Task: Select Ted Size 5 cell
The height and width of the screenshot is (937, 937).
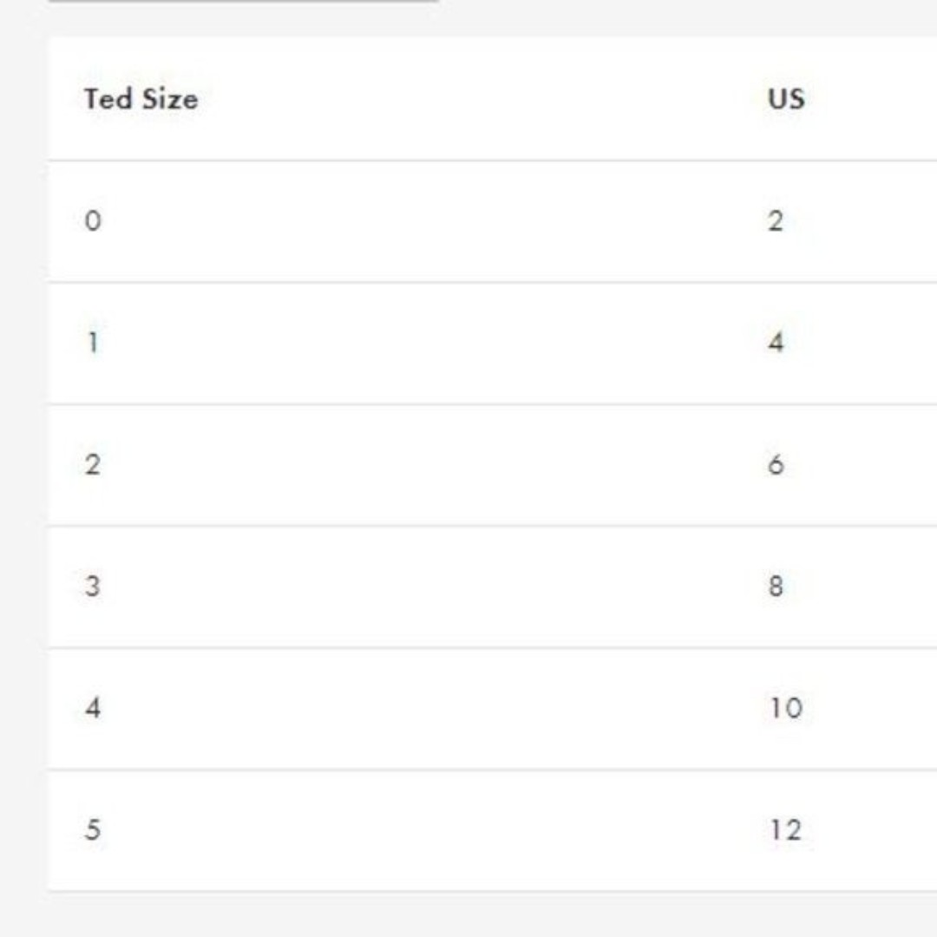Action: click(93, 830)
